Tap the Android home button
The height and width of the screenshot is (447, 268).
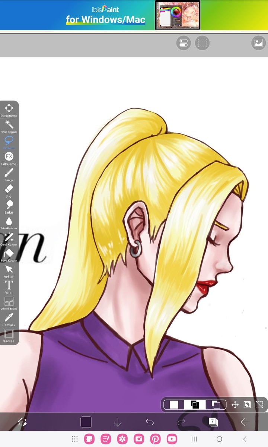(219, 439)
